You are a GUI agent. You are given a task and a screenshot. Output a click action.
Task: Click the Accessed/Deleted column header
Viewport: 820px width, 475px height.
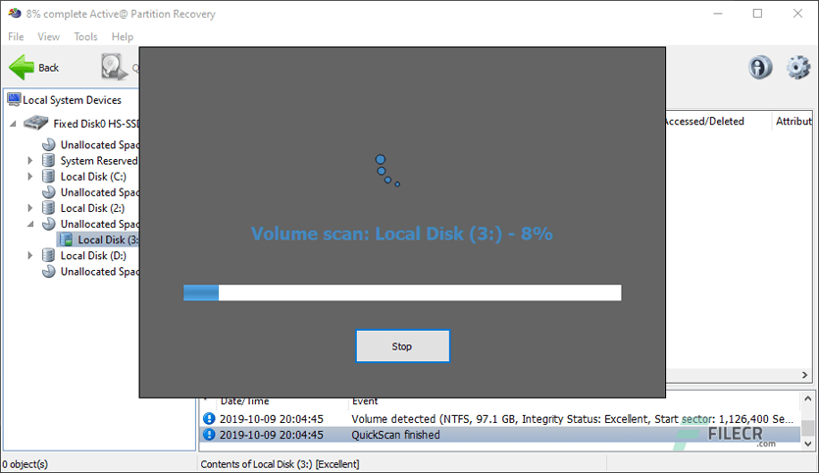click(704, 122)
